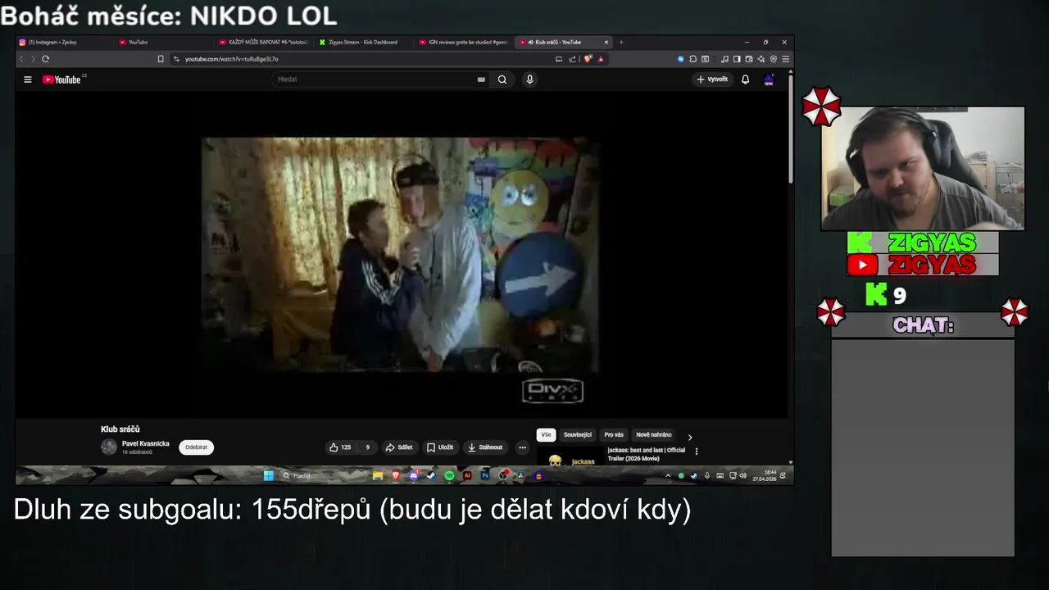The image size is (1049, 590).
Task: Go to the YouTube home logo
Action: click(61, 79)
